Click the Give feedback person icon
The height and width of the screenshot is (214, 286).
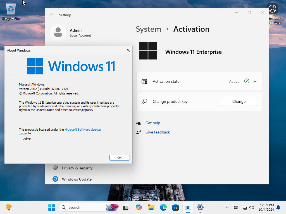pos(139,132)
